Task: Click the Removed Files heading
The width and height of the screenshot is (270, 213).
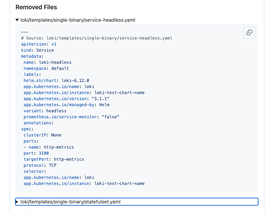Action: (x=36, y=7)
